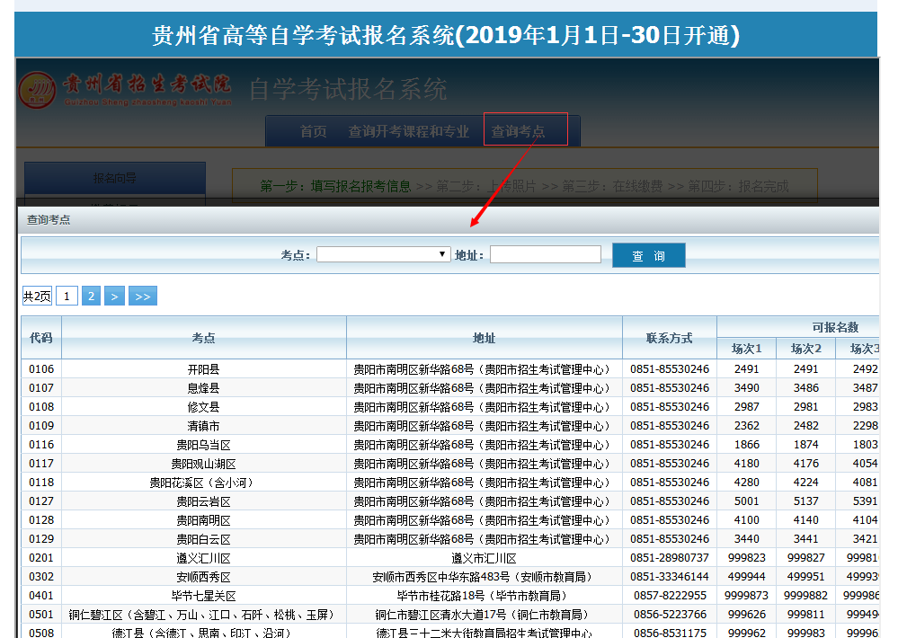Click the 地址 input field

click(x=545, y=255)
